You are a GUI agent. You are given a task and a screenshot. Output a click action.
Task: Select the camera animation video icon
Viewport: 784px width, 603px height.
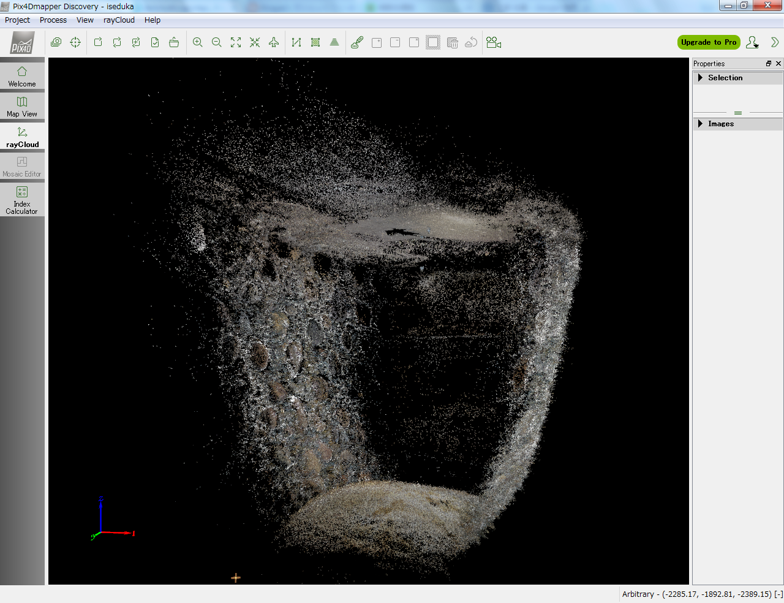point(494,42)
